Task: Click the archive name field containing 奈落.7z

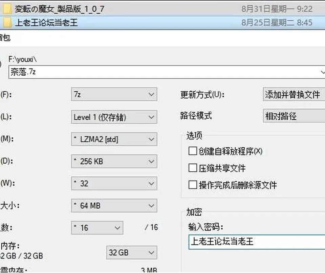Action: click(167, 72)
